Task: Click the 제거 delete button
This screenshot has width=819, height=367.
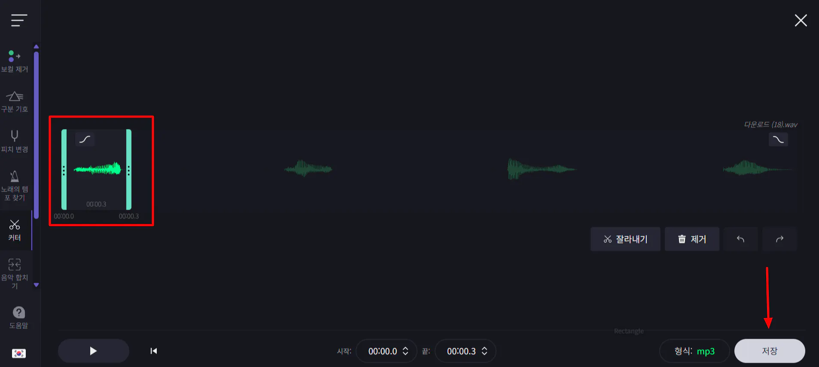Action: (x=692, y=239)
